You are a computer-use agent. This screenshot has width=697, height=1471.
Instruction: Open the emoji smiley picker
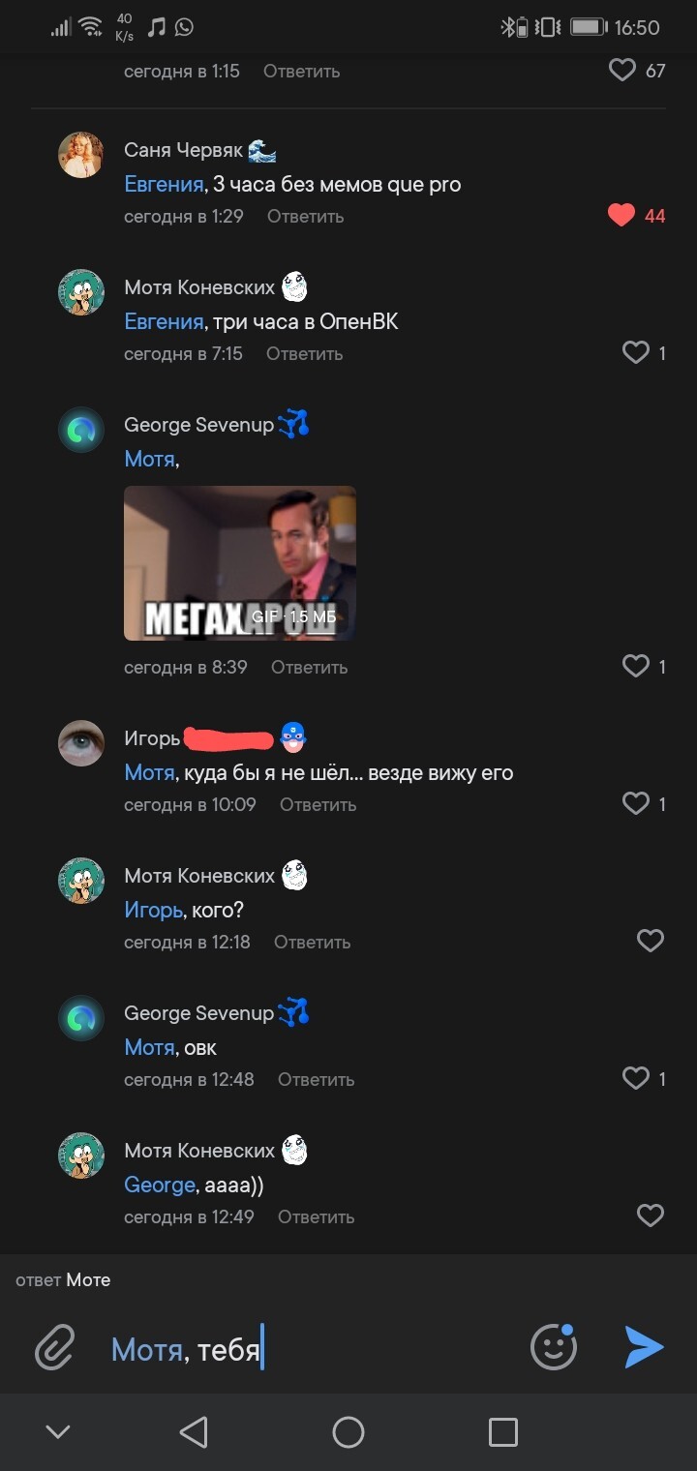[x=554, y=1346]
